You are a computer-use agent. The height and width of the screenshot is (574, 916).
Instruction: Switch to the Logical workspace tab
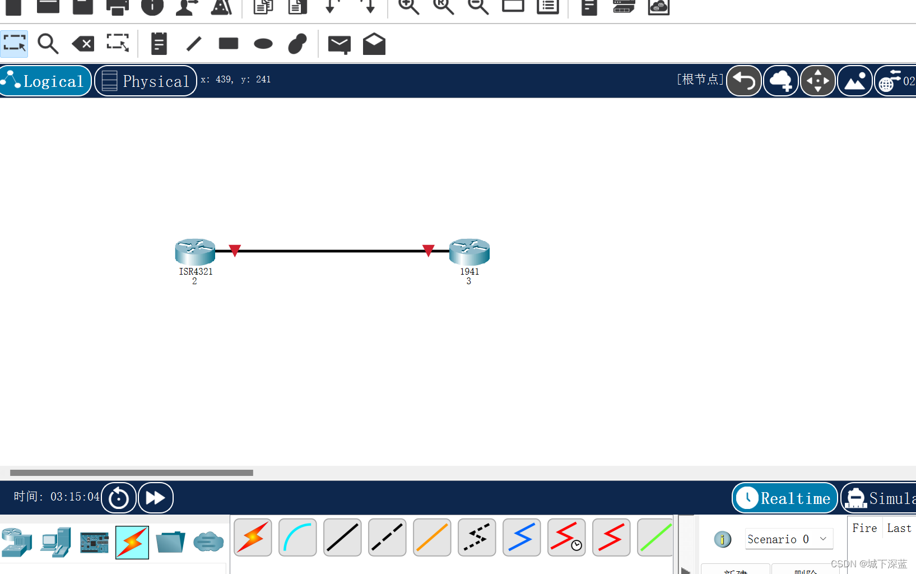(x=46, y=81)
